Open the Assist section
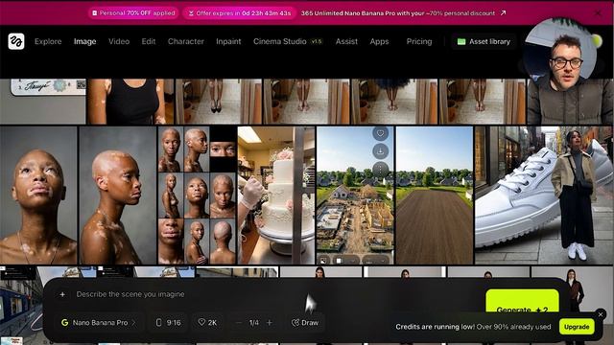614x345 pixels. coord(346,41)
